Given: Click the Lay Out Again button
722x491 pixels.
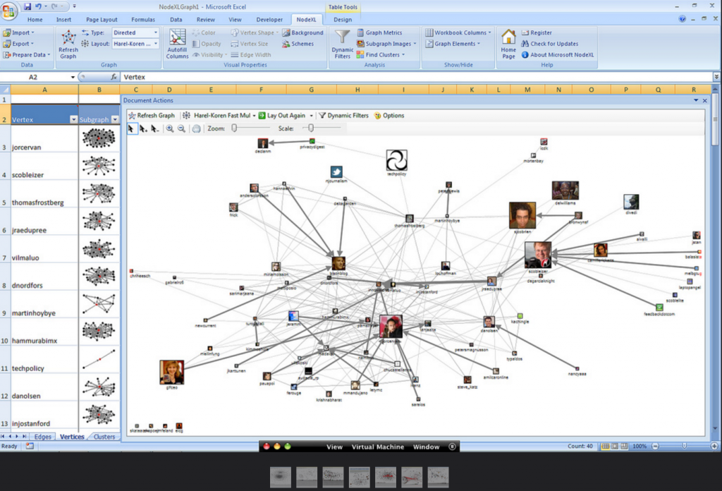Looking at the screenshot, I should [281, 116].
